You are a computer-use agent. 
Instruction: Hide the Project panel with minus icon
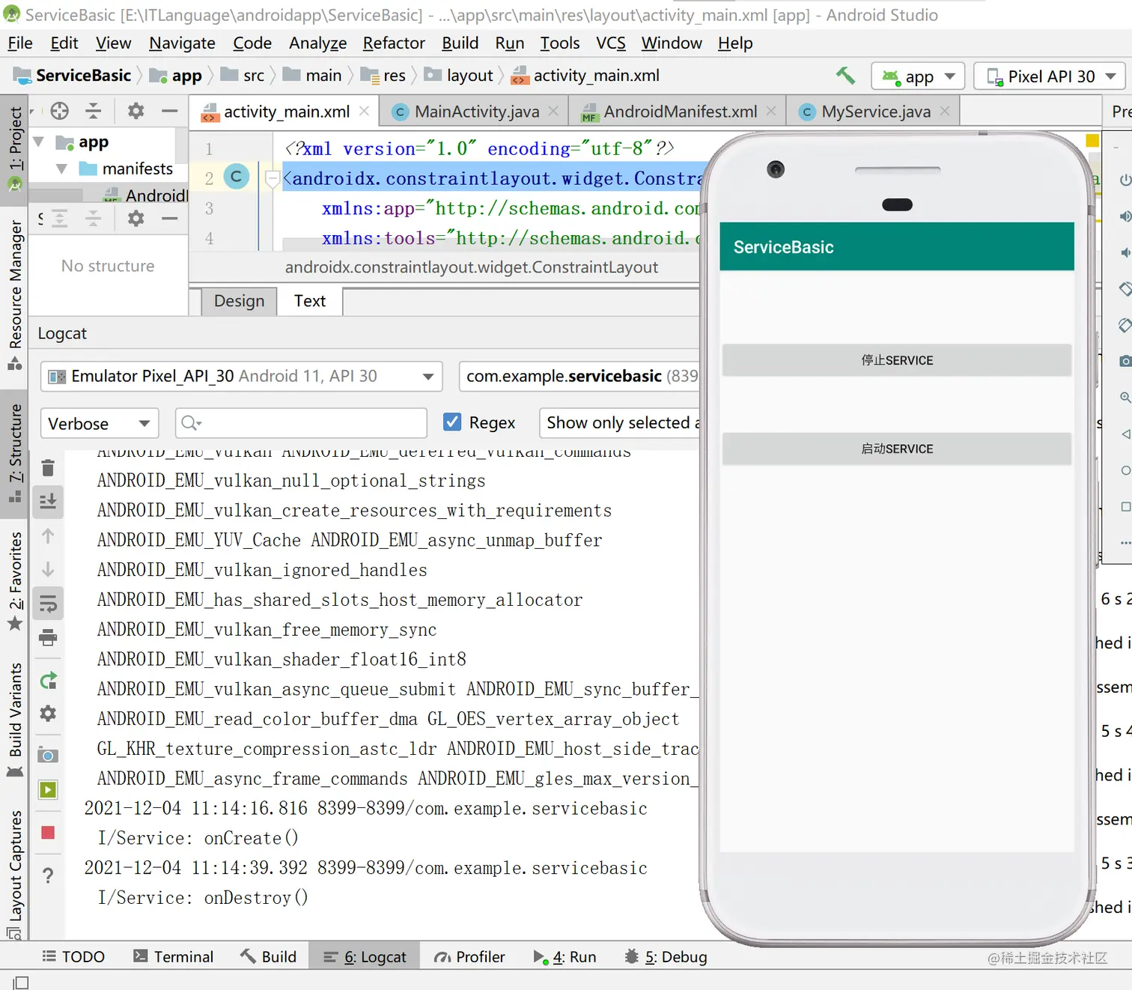(x=170, y=112)
